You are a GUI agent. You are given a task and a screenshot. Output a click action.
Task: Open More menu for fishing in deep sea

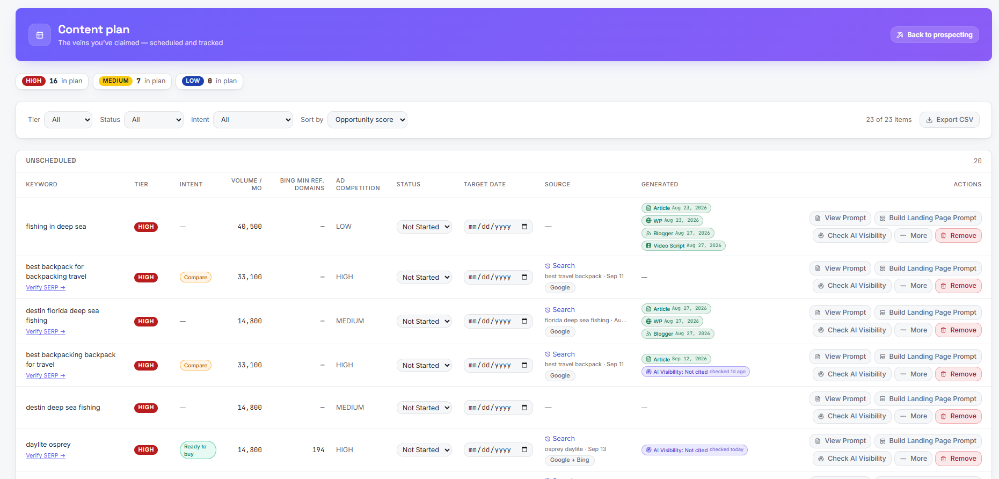click(x=914, y=236)
